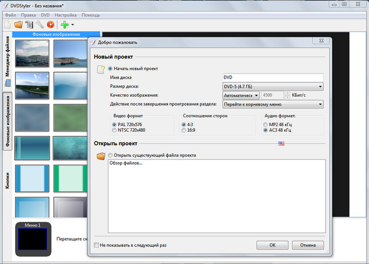Open the DVD menu

[x=45, y=15]
